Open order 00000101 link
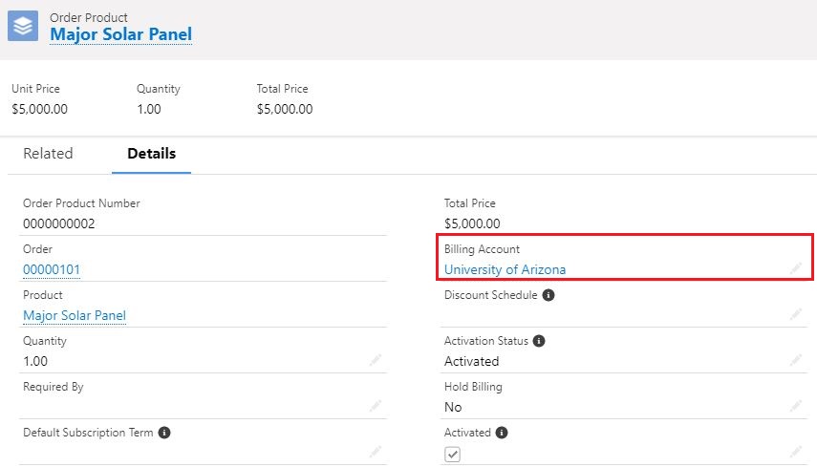This screenshot has width=817, height=467. pyautogui.click(x=52, y=269)
